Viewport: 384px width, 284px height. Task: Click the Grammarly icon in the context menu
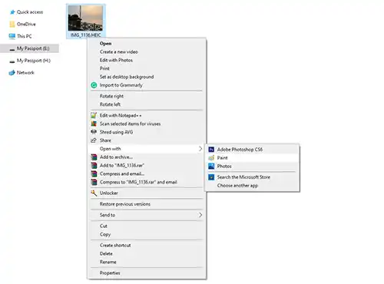pyautogui.click(x=94, y=85)
